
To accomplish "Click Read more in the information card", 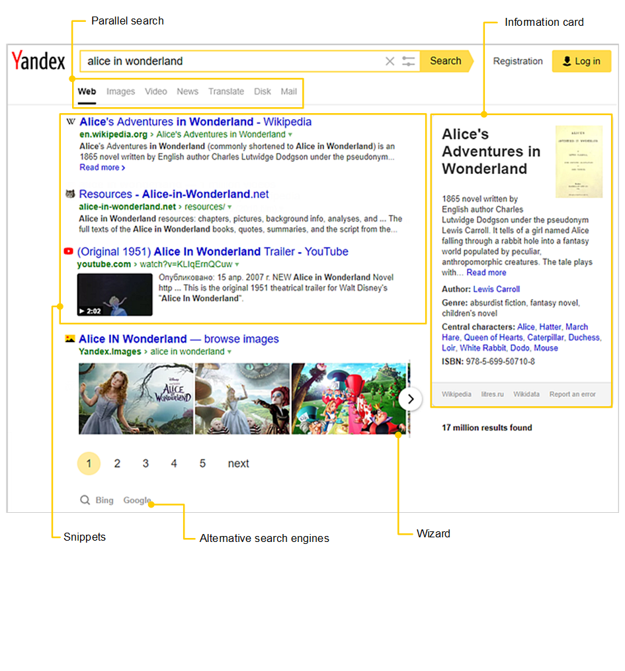I will pyautogui.click(x=486, y=273).
